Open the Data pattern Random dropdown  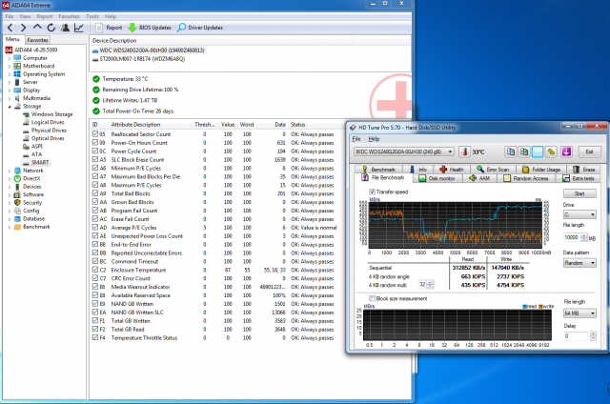click(x=578, y=264)
